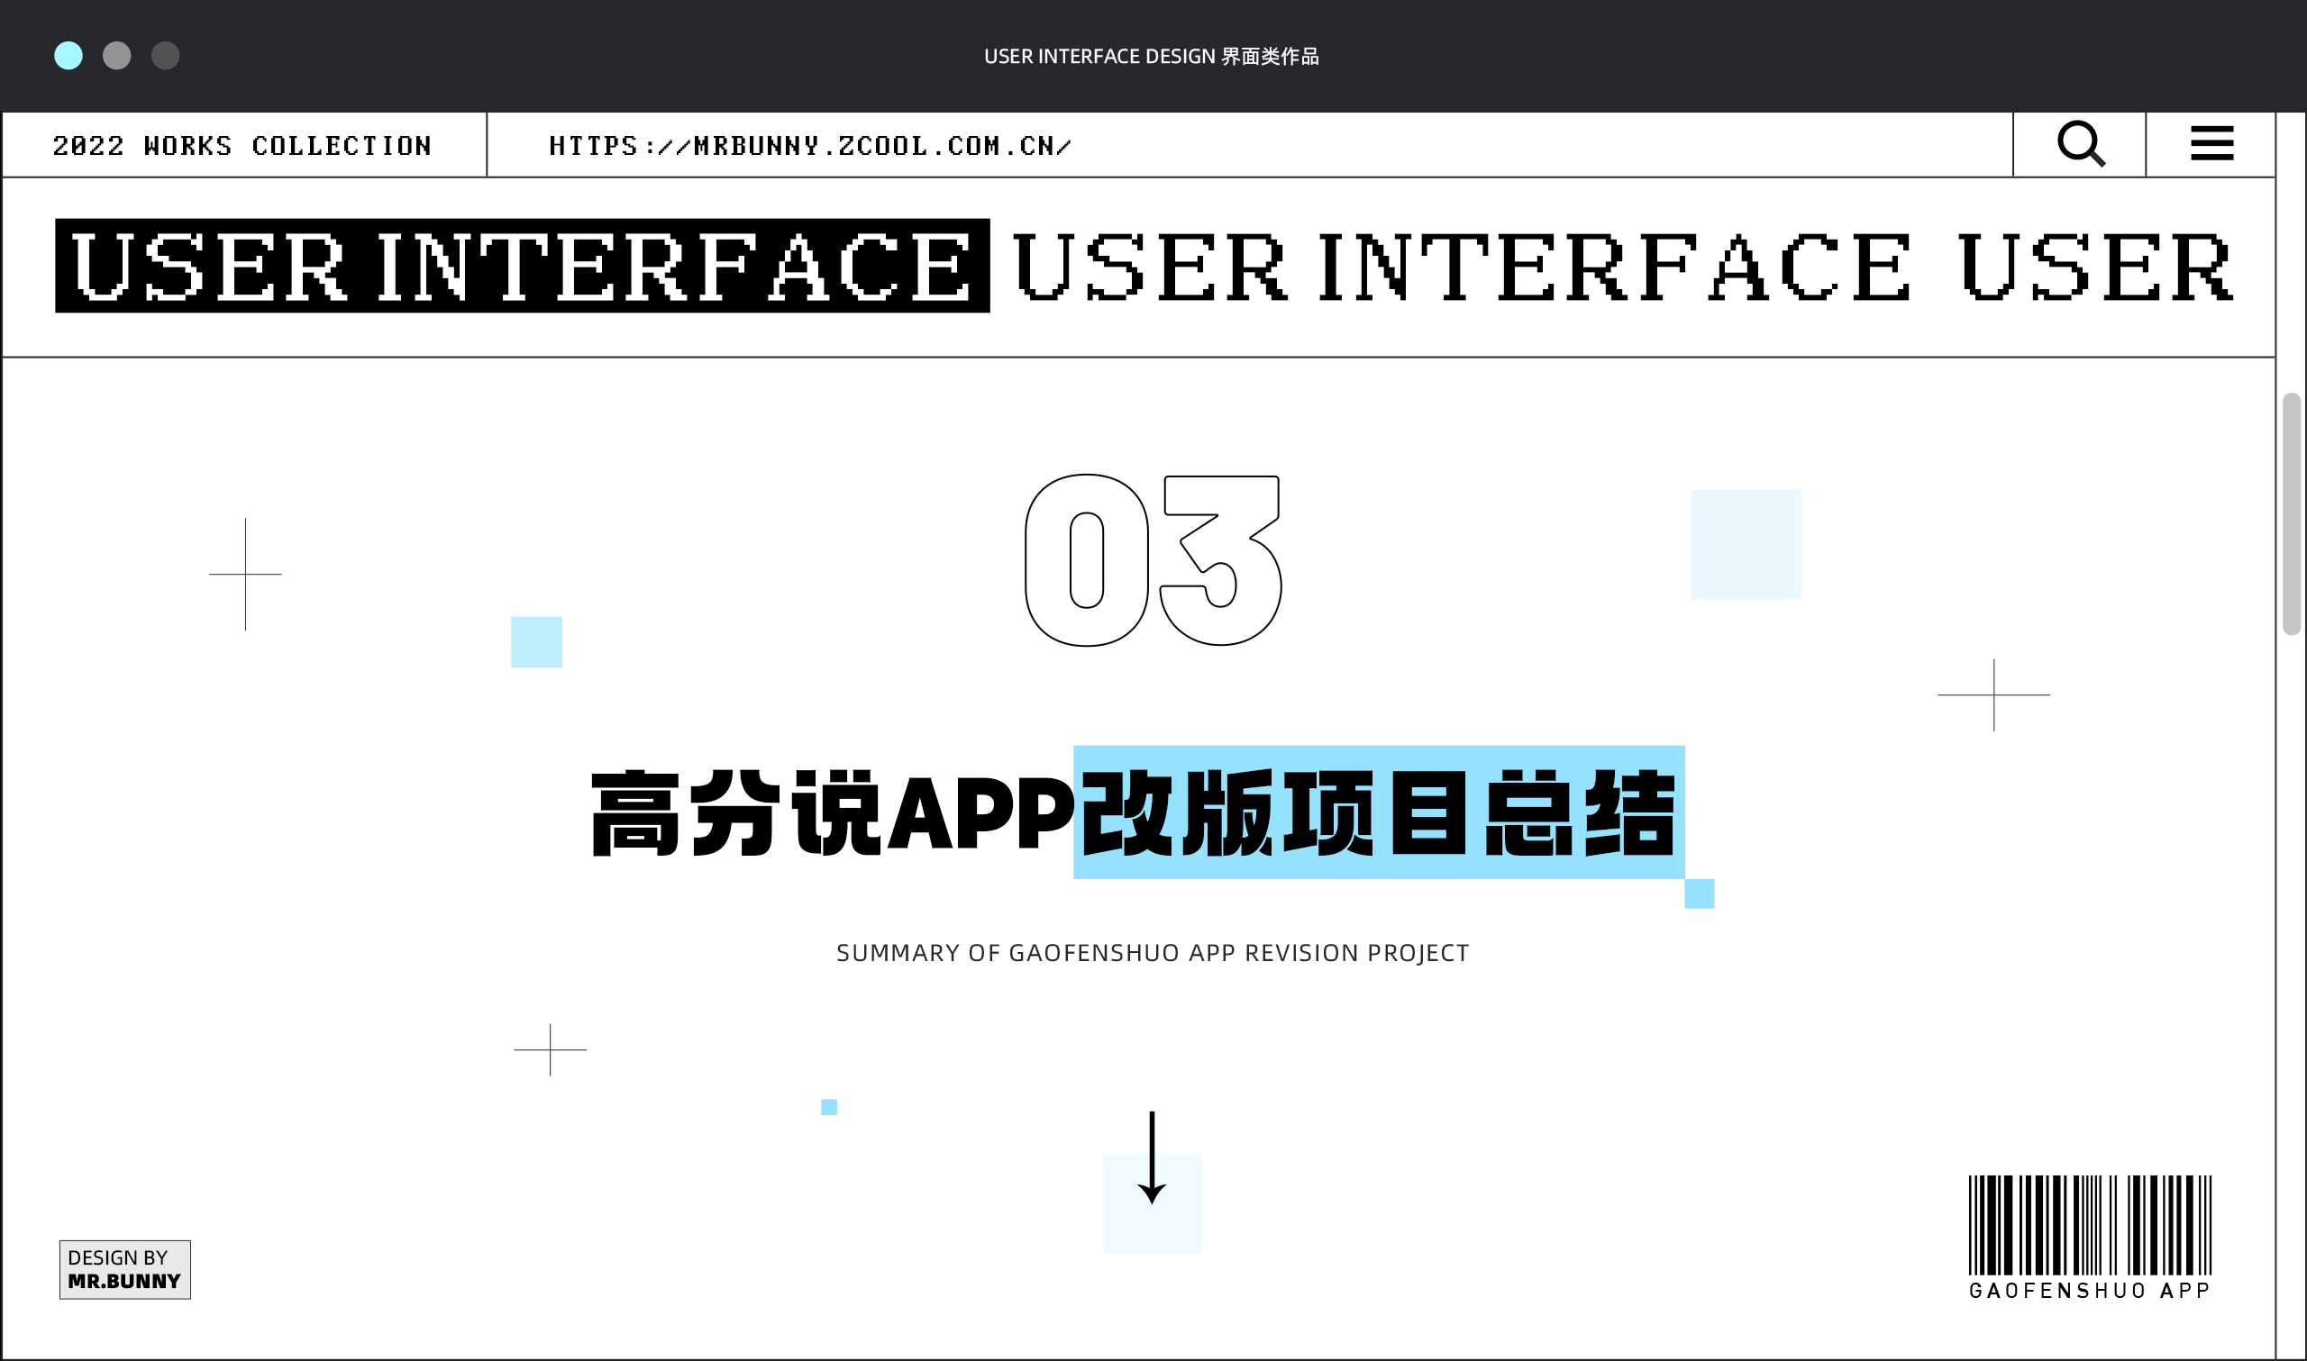Click the vertical scrollbar thumb
The image size is (2307, 1361).
(x=2291, y=513)
